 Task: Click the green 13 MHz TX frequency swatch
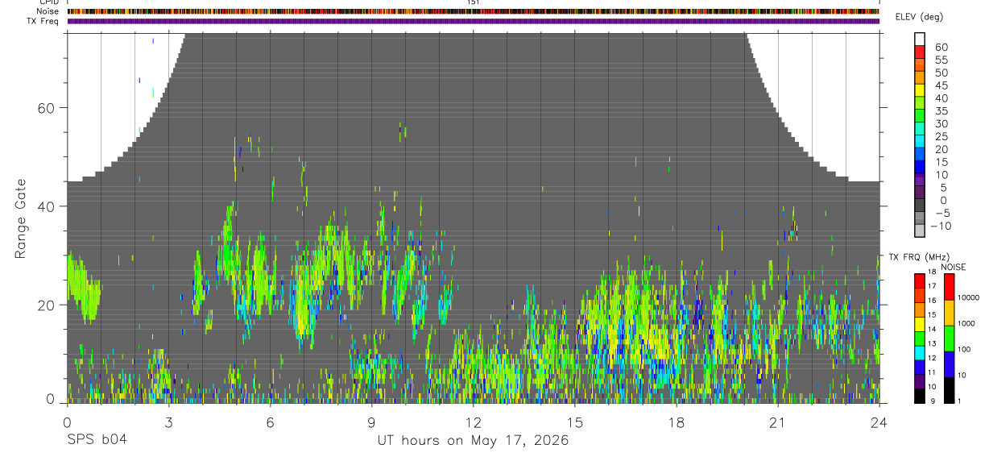click(x=920, y=339)
